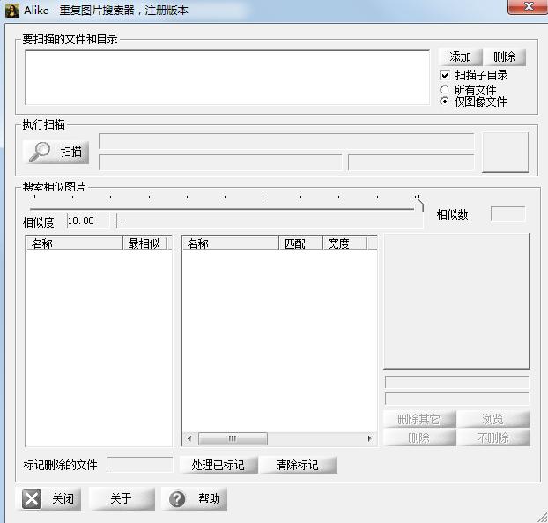548x523 pixels.
Task: Open the 关于 dialog
Action: pyautogui.click(x=122, y=498)
